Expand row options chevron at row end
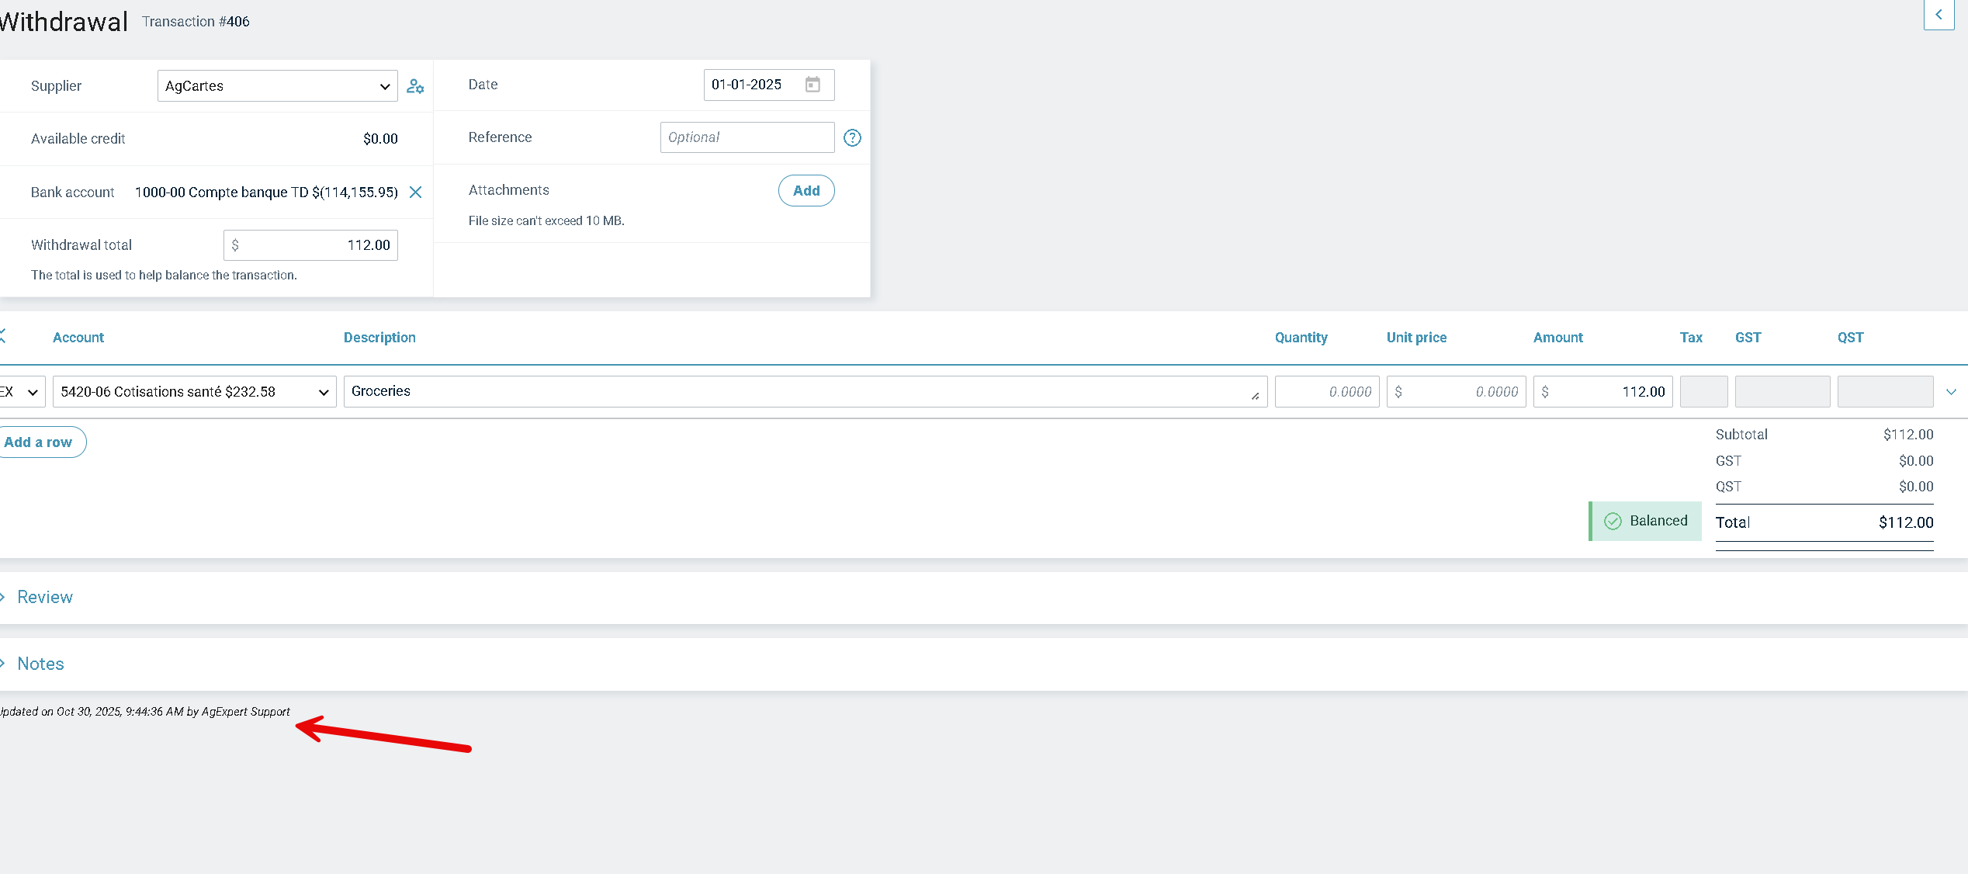The image size is (1968, 874). [x=1951, y=392]
